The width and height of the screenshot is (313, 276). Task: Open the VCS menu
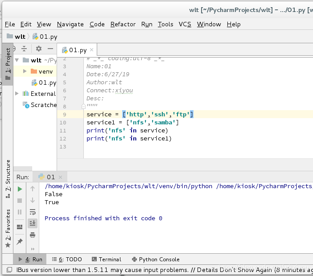point(185,24)
